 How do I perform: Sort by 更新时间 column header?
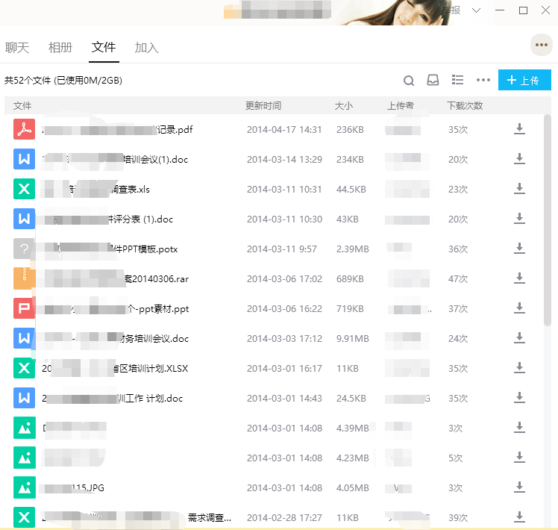coord(263,106)
